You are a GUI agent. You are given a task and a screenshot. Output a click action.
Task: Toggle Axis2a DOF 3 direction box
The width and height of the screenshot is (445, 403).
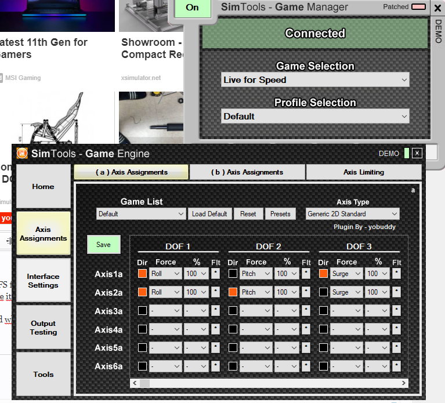(323, 292)
